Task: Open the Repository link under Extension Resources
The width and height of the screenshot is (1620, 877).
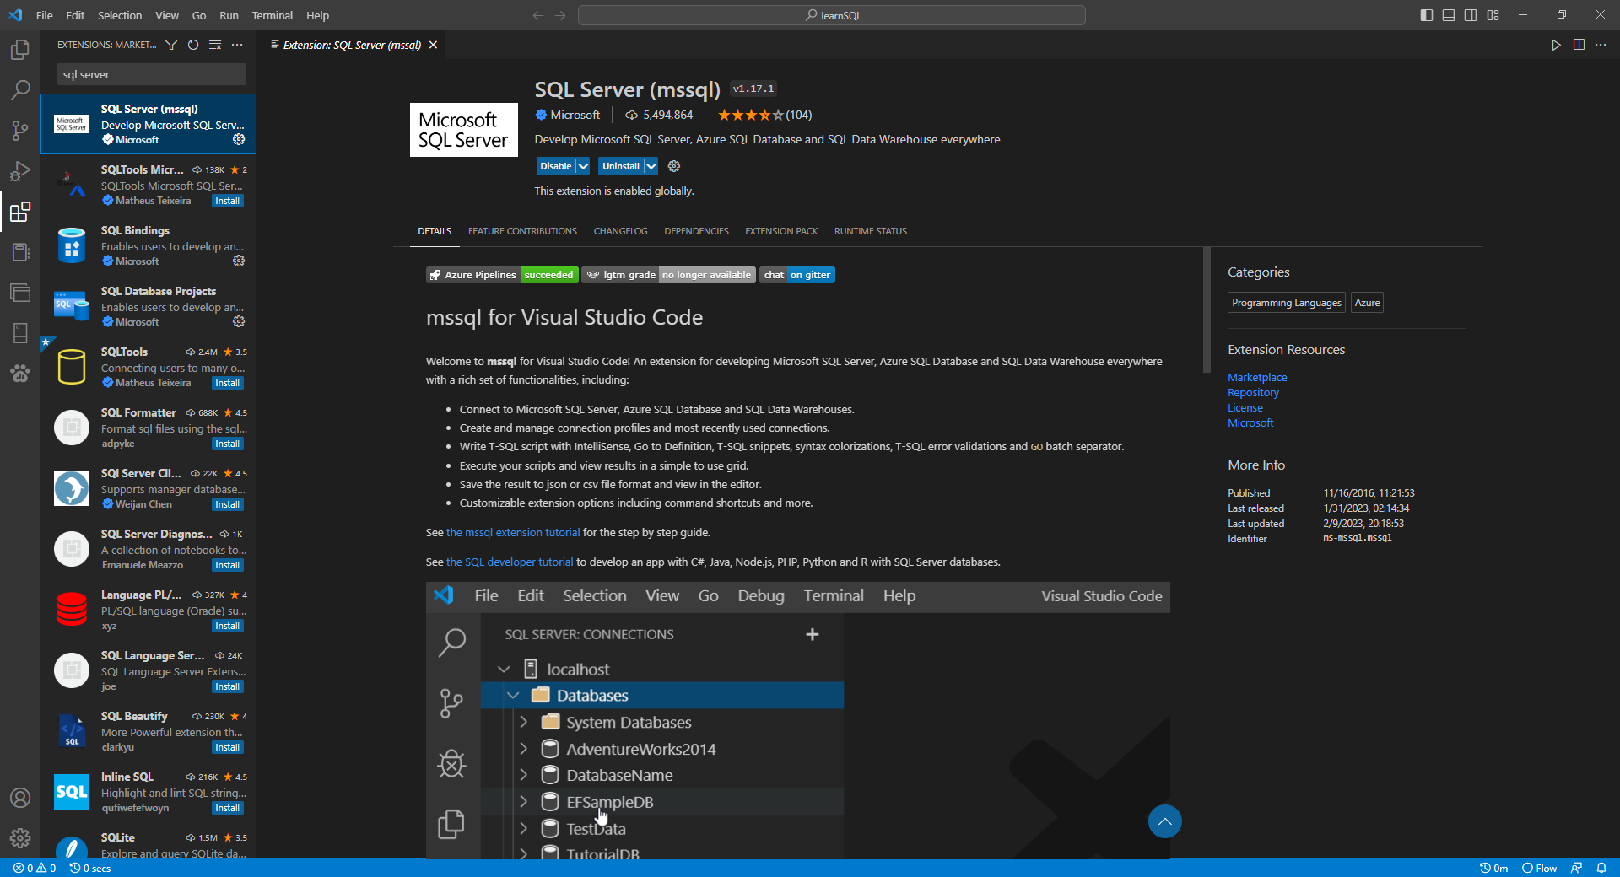Action: click(1252, 392)
